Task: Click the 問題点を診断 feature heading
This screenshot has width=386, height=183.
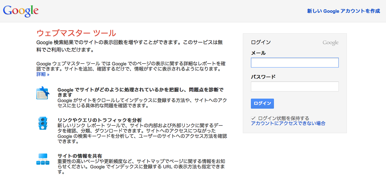Action: pyautogui.click(x=140, y=92)
